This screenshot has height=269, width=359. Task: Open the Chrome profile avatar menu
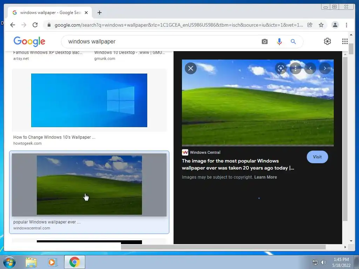click(335, 25)
